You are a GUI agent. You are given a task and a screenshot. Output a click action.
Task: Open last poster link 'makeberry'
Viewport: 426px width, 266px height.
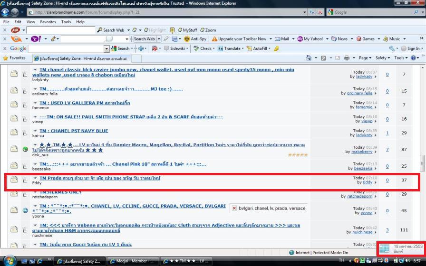point(362,152)
